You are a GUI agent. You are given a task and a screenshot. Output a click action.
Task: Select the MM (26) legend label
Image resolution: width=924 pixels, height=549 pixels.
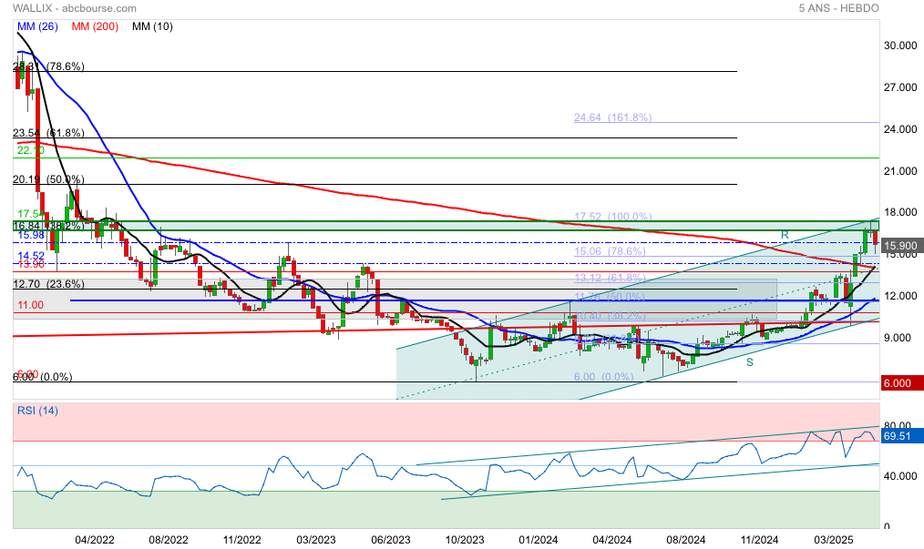click(x=37, y=26)
